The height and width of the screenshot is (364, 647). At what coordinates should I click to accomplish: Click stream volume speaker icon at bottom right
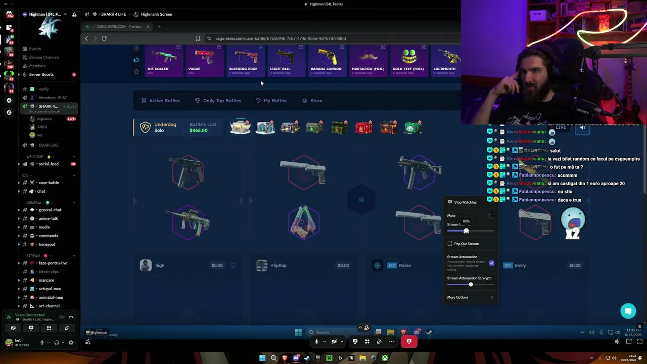pyautogui.click(x=617, y=342)
